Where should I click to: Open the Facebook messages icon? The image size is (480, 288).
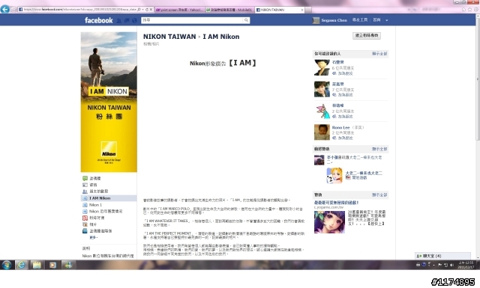coord(127,20)
